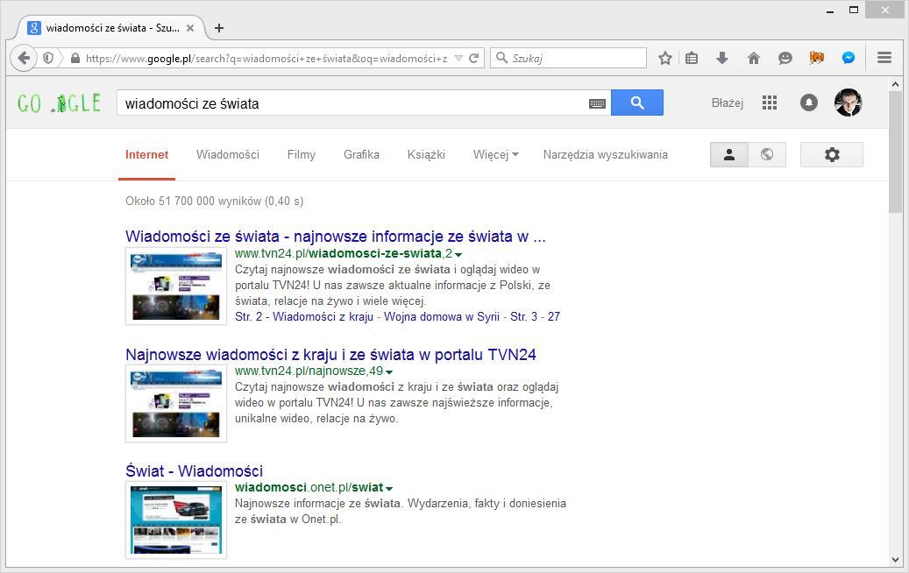Click thumbnail of first TVN24 result
909x573 pixels.
click(x=176, y=286)
